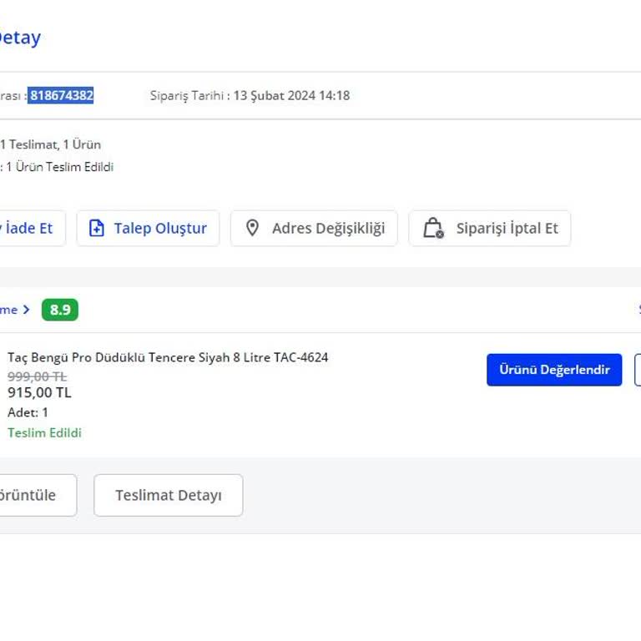Click the crossed-out 999,00 TL price

pos(37,376)
